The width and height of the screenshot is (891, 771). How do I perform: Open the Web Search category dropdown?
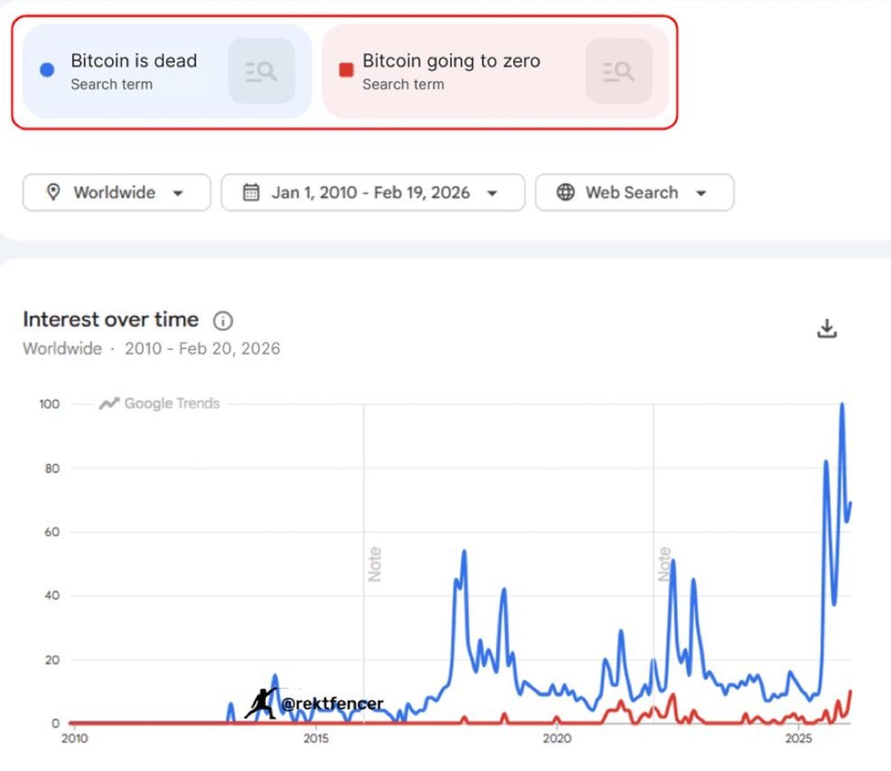pyautogui.click(x=635, y=192)
